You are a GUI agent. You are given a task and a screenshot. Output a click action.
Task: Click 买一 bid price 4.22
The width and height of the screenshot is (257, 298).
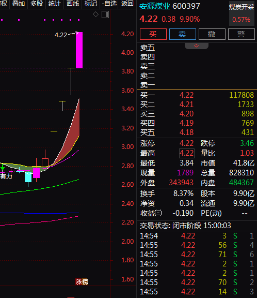pos(186,95)
